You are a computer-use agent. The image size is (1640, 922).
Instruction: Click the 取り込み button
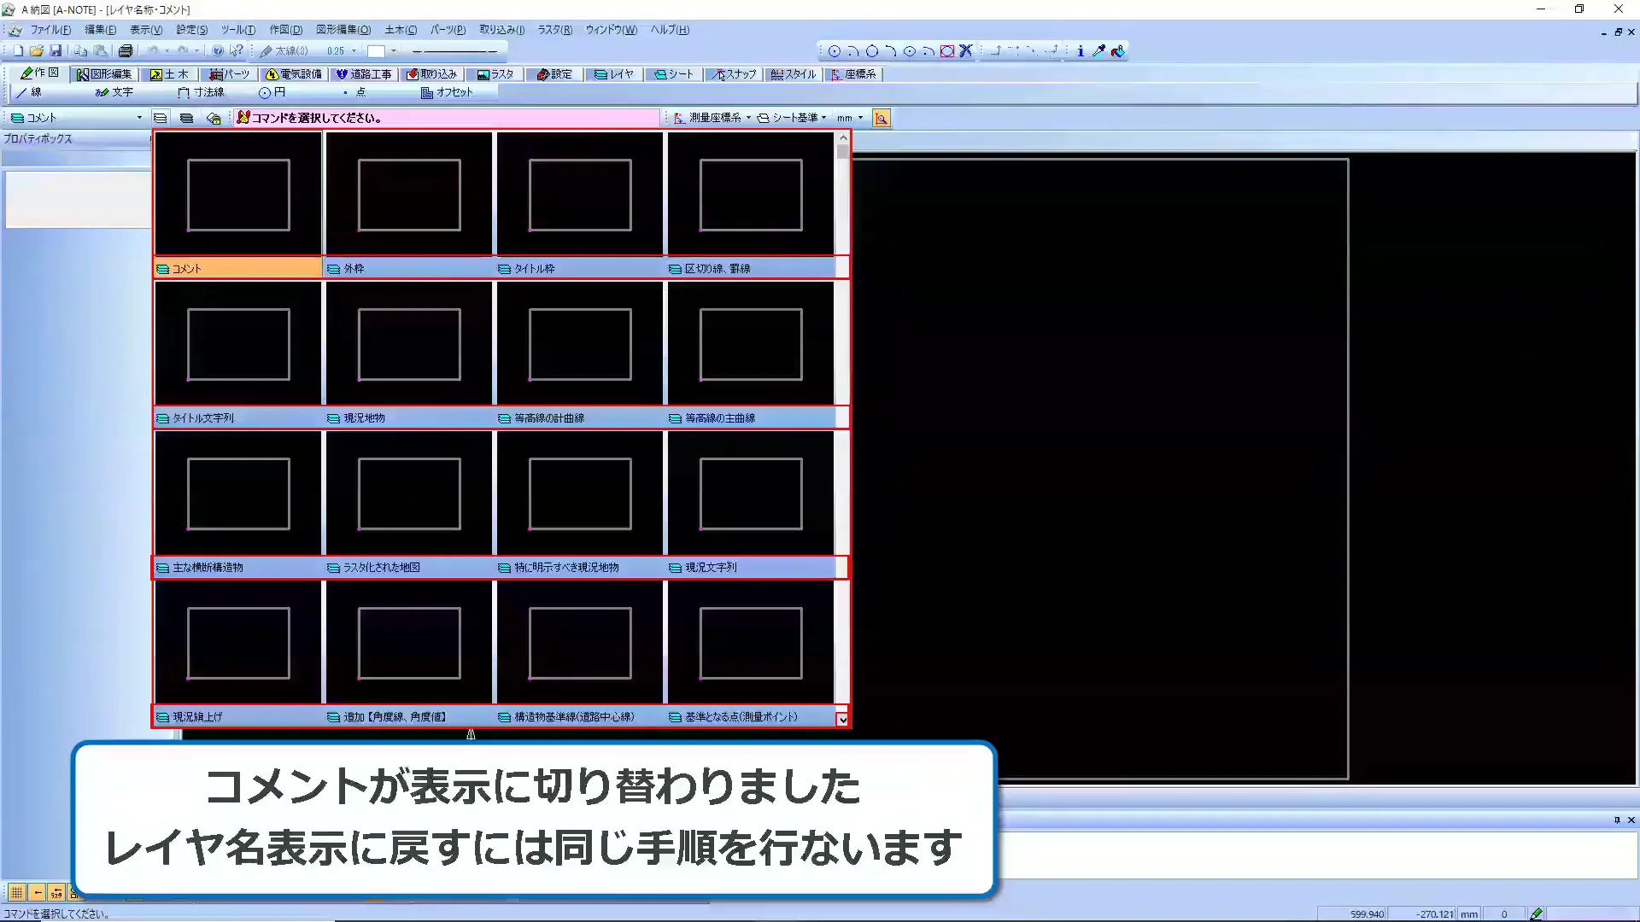coord(432,74)
